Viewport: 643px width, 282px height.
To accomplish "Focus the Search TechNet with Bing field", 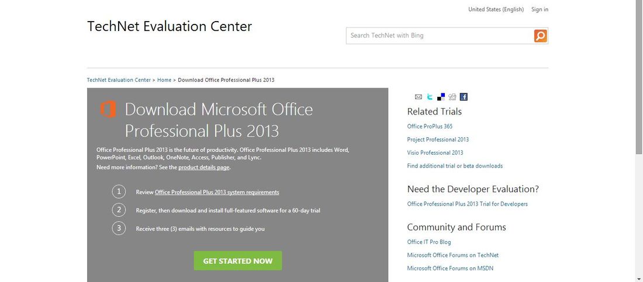I will 439,36.
